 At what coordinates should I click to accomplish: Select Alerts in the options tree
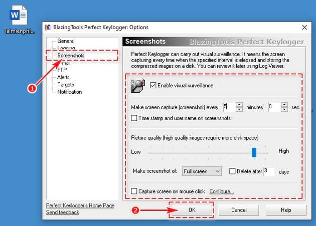(63, 77)
